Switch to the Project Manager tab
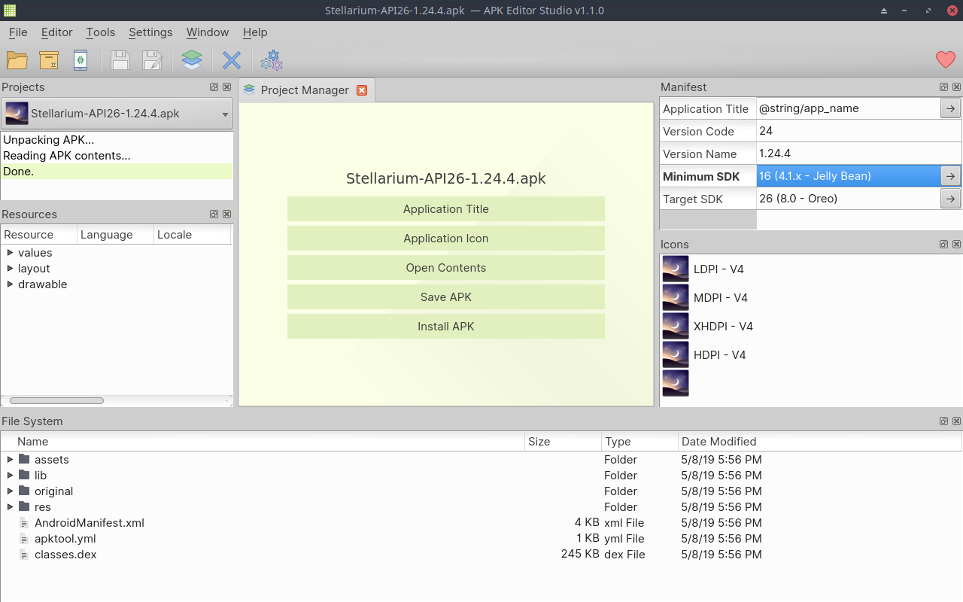The height and width of the screenshot is (602, 963). pyautogui.click(x=305, y=90)
